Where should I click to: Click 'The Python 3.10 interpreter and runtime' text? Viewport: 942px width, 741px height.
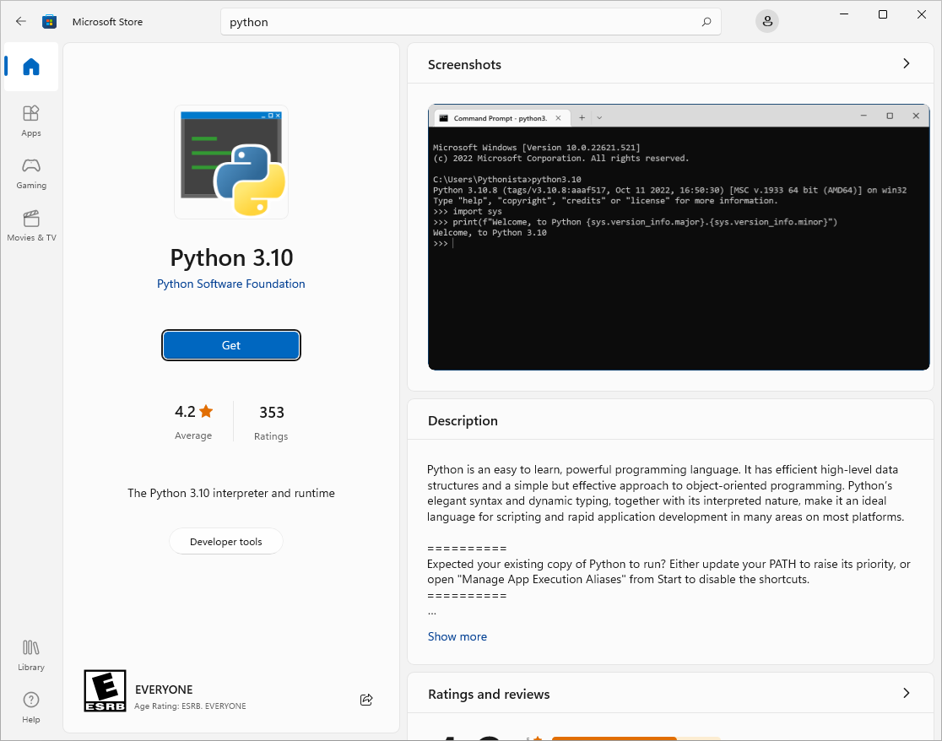(231, 493)
